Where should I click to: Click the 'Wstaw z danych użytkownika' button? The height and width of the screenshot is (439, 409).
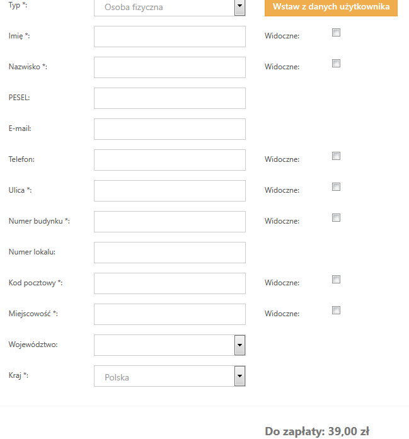[x=331, y=7]
